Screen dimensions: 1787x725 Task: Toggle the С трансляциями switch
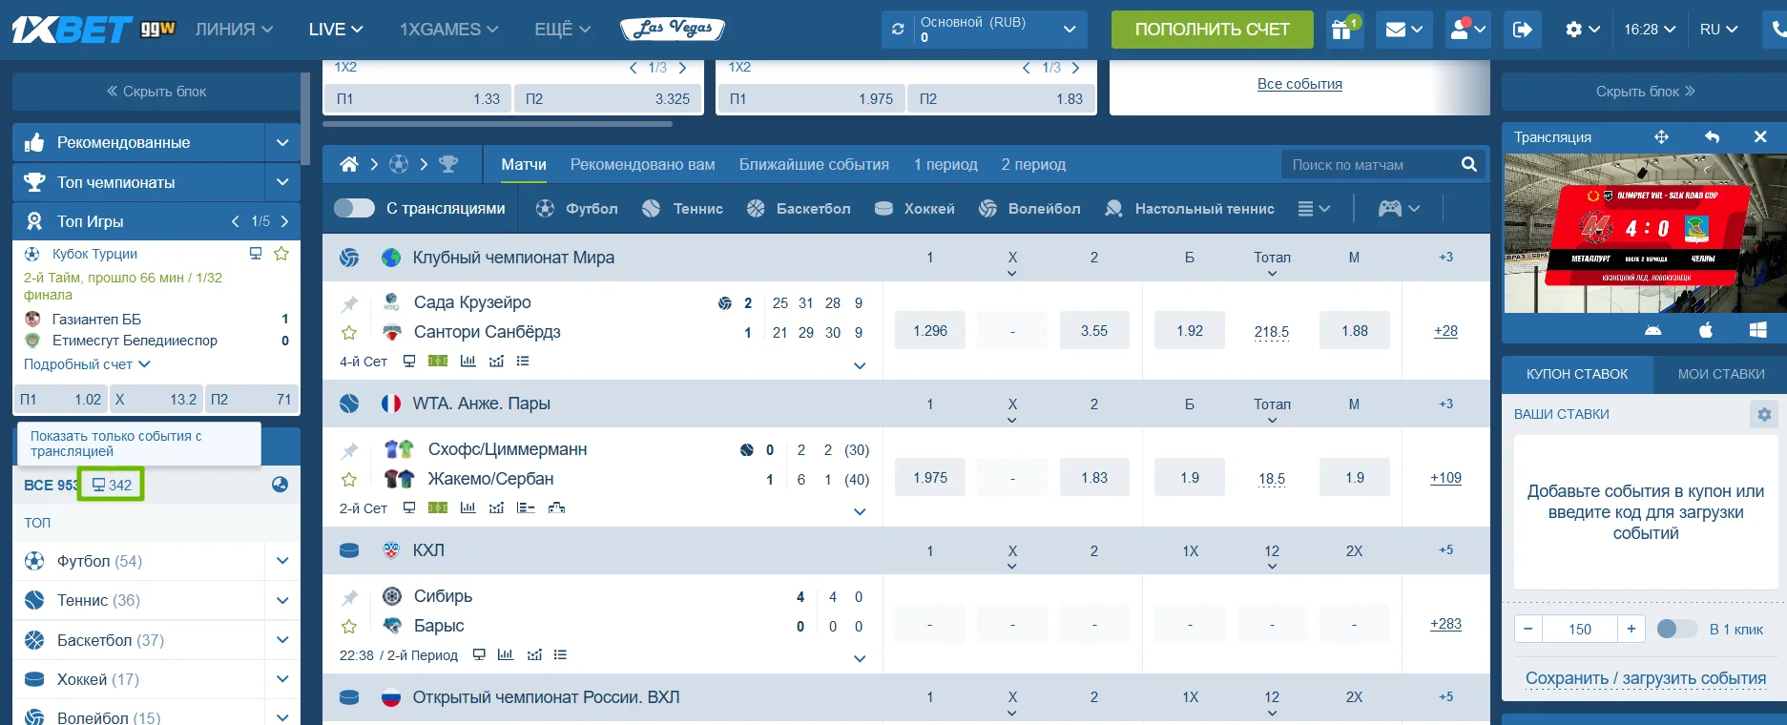(x=354, y=208)
